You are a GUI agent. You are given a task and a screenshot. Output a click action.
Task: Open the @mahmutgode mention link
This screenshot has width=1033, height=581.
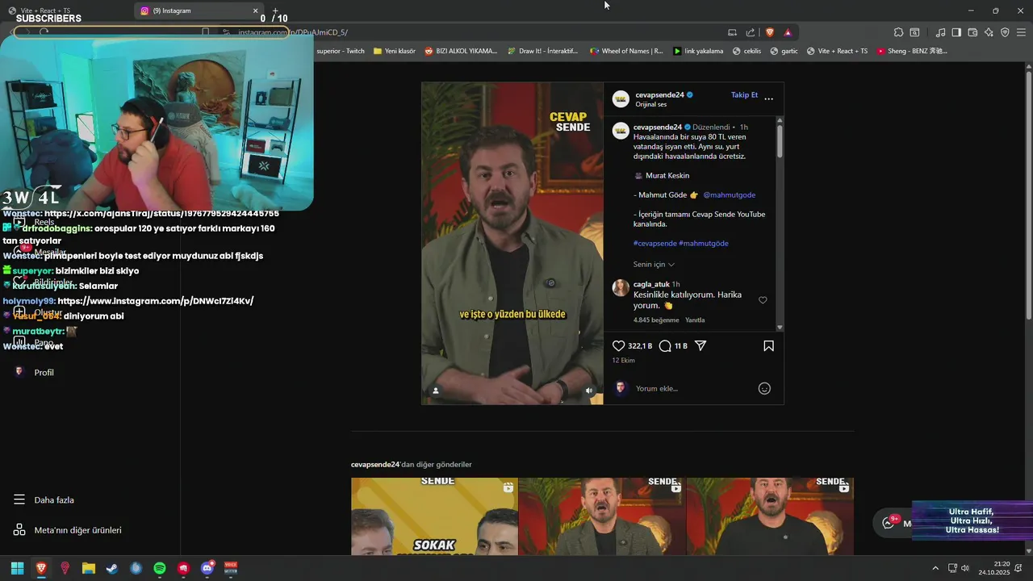729,195
